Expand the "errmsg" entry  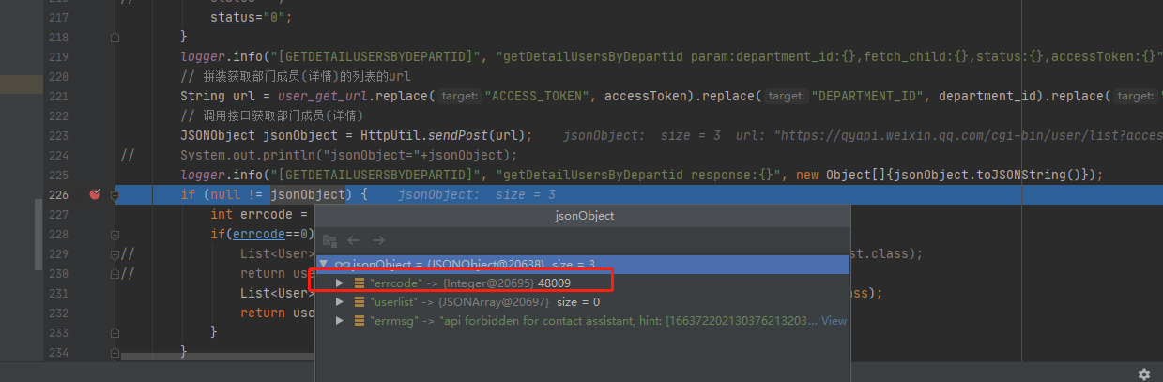340,321
